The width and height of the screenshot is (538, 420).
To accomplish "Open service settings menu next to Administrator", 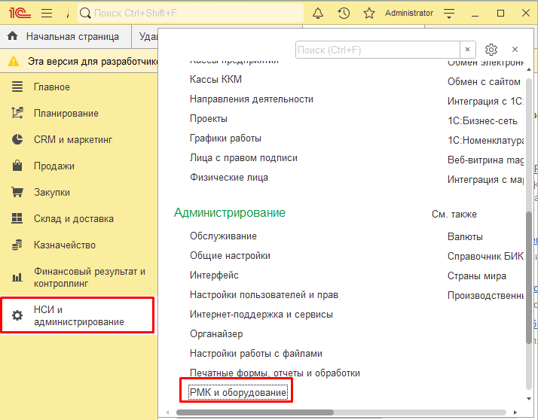I will pos(449,14).
